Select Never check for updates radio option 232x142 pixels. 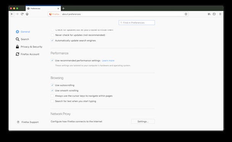coord(52,35)
